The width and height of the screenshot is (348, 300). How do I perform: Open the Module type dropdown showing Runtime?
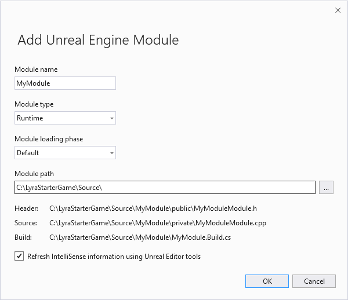(65, 118)
